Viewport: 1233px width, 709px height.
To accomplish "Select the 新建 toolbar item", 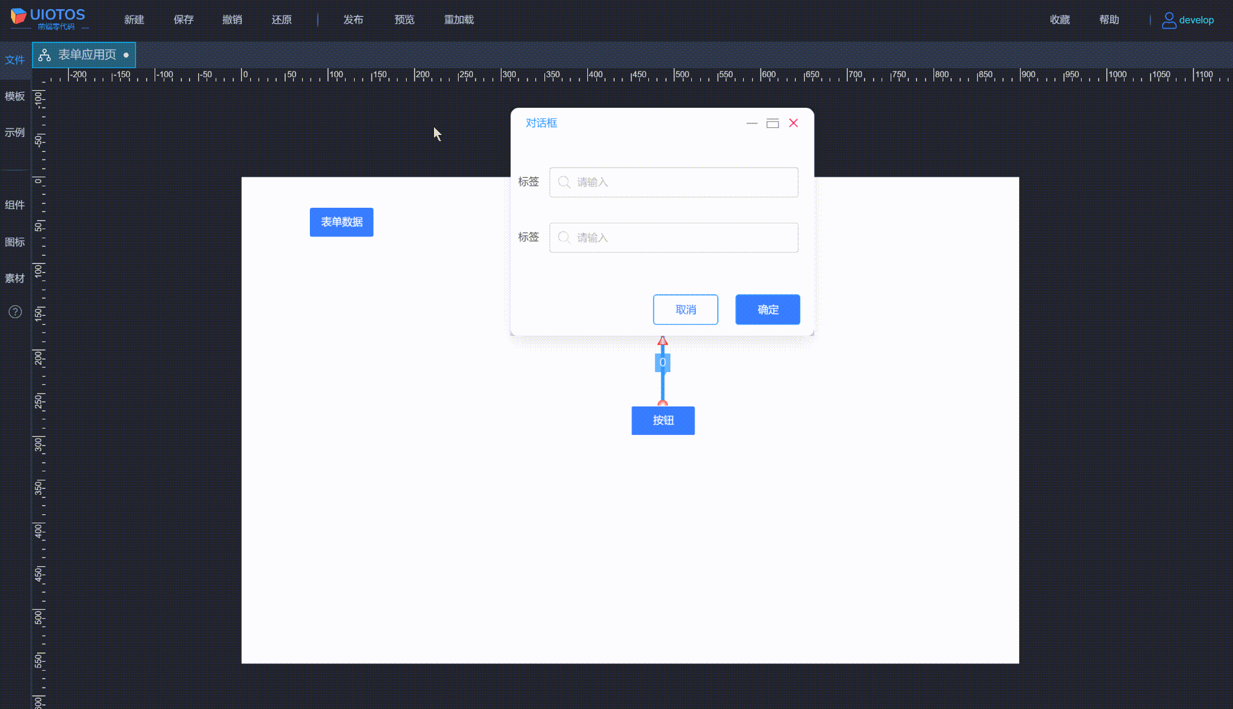I will click(x=134, y=20).
